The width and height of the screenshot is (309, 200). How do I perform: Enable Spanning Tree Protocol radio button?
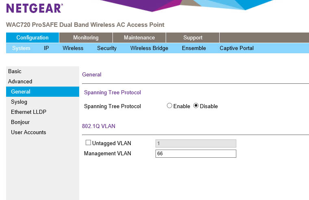pos(169,106)
